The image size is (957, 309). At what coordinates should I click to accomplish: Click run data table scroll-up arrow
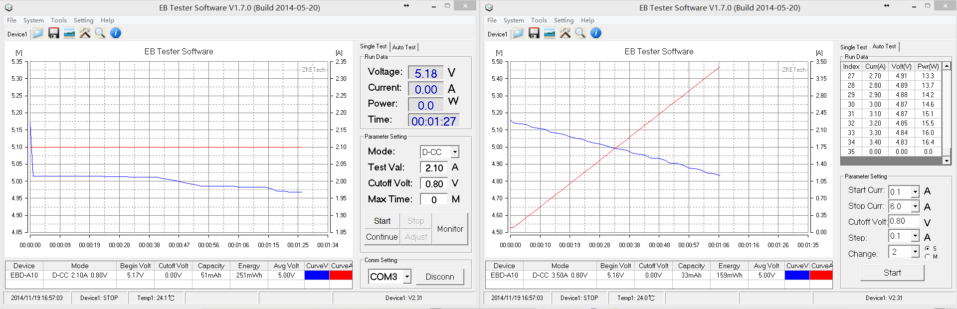tap(947, 66)
